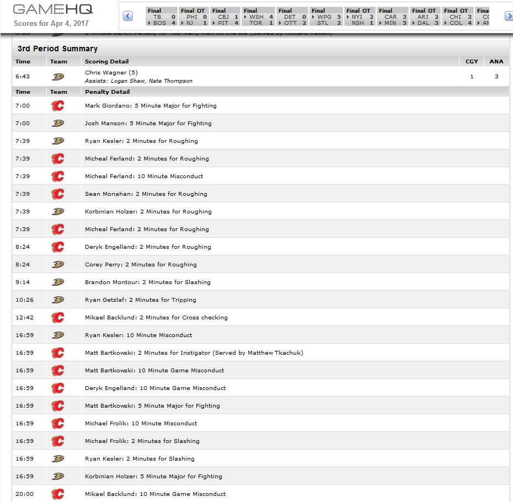The width and height of the screenshot is (513, 502).
Task: Click Ducks logo beside Brandon Montour slashing
Action: [x=58, y=282]
